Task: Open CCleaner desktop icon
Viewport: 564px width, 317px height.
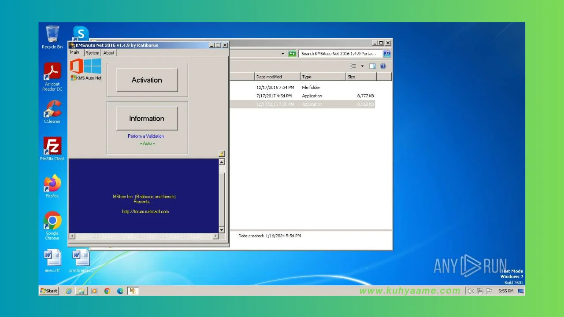Action: pyautogui.click(x=52, y=112)
